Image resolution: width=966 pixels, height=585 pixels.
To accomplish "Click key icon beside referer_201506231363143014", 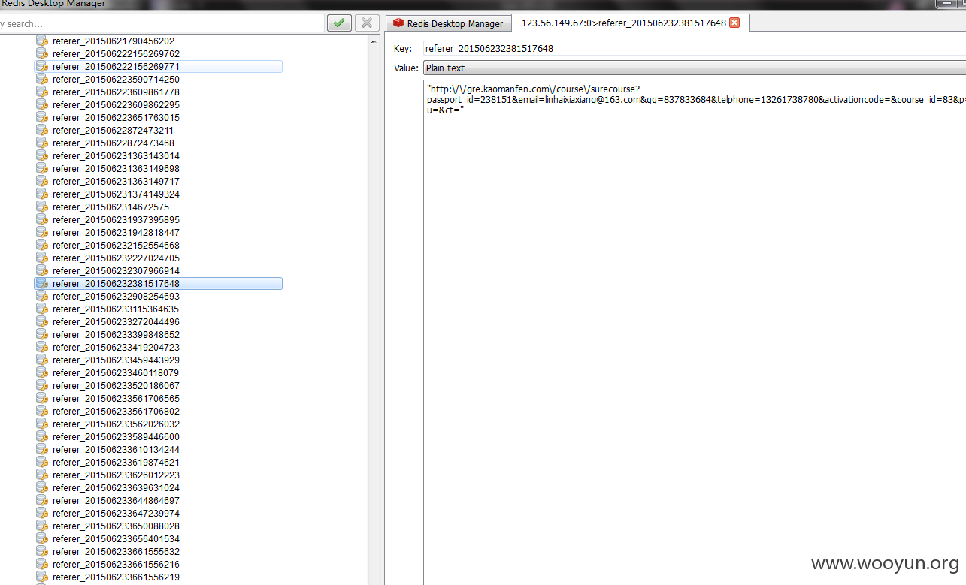I will 42,156.
